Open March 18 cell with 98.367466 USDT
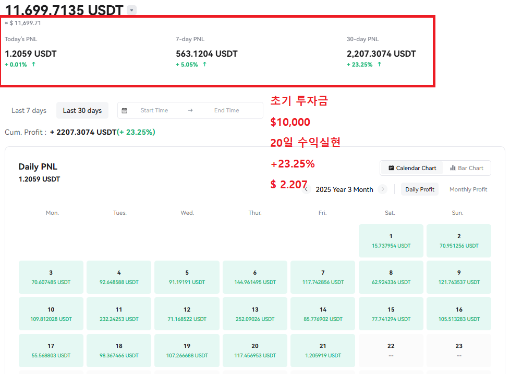The image size is (510, 374). pos(119,351)
